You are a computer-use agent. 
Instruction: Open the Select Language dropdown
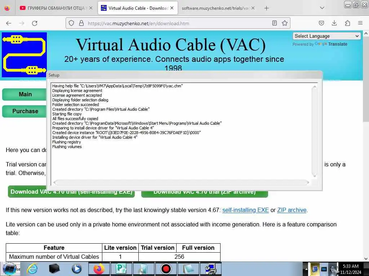coord(326,36)
